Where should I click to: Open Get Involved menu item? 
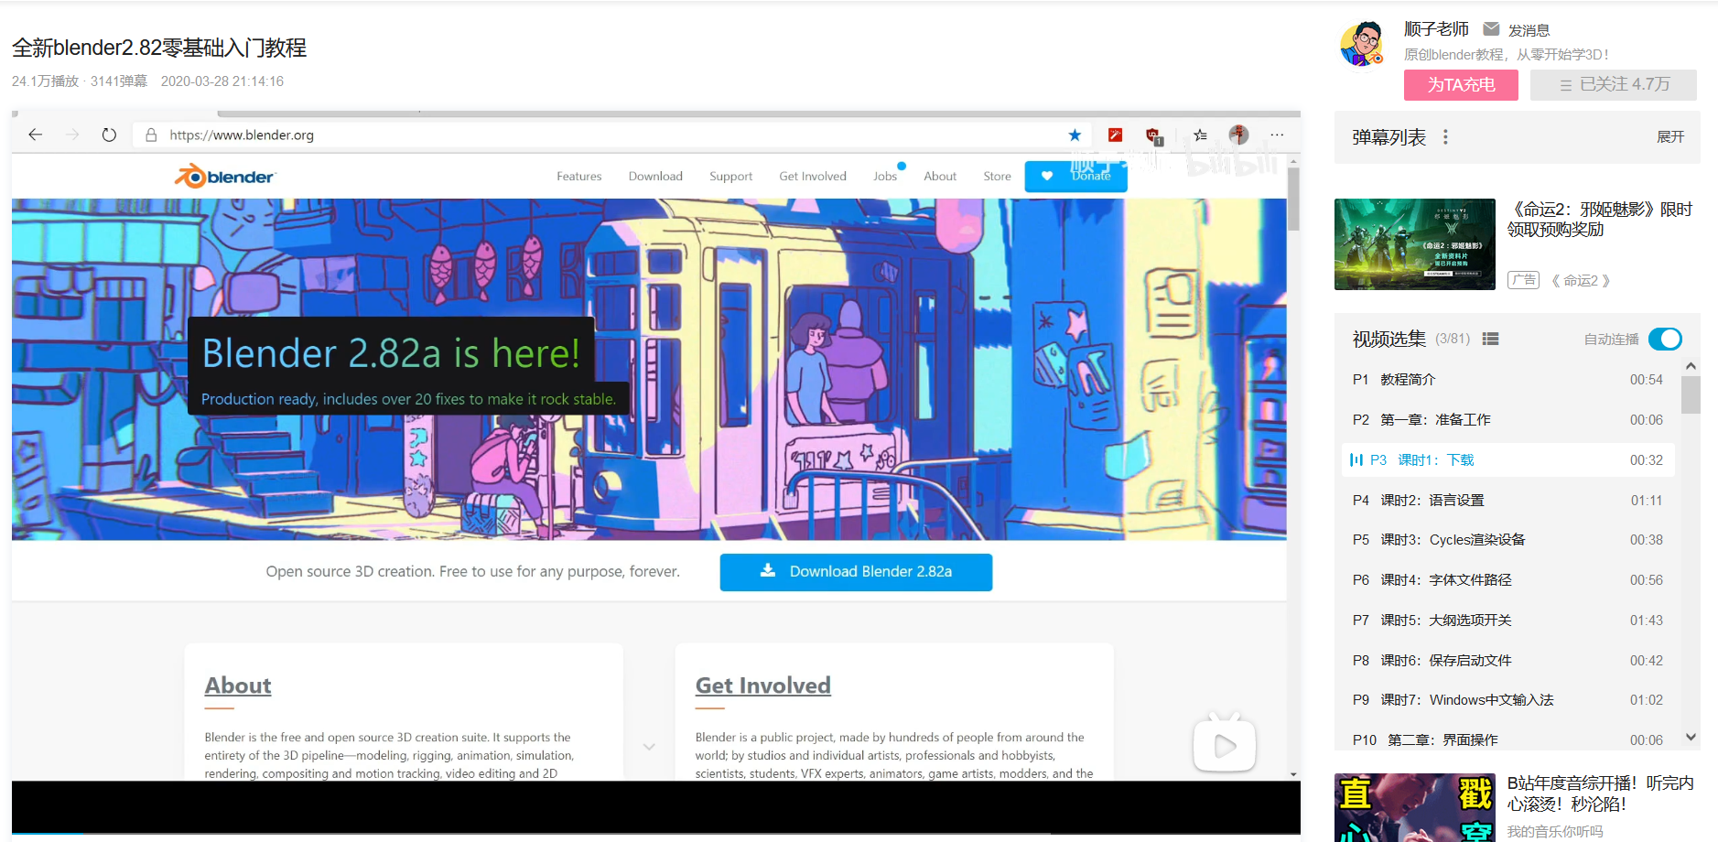pyautogui.click(x=813, y=176)
